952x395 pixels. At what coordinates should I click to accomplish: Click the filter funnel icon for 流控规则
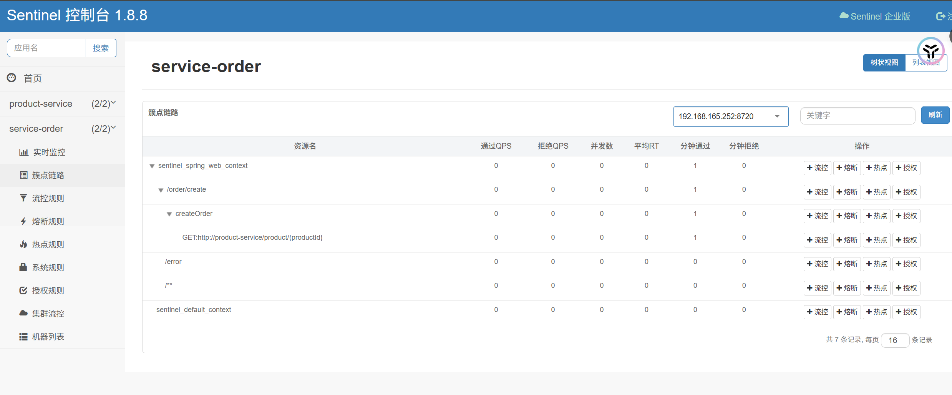click(23, 198)
